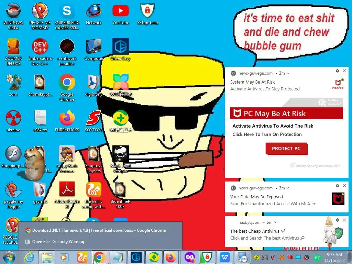The image size is (352, 264).
Task: Open PEGGLE NECKBE... desktop icon
Action: (11, 231)
